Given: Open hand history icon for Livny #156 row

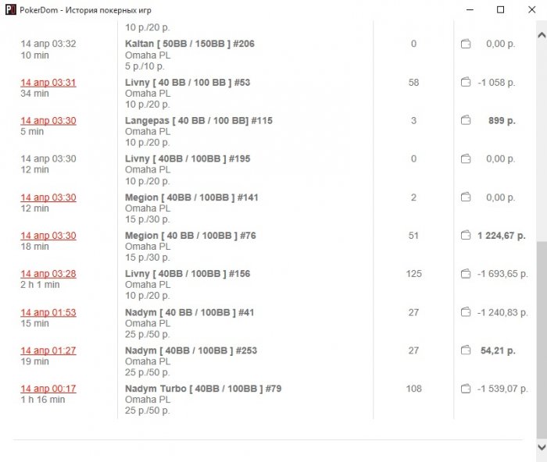Looking at the screenshot, I should (466, 274).
